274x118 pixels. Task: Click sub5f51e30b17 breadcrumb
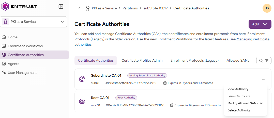click(156, 8)
